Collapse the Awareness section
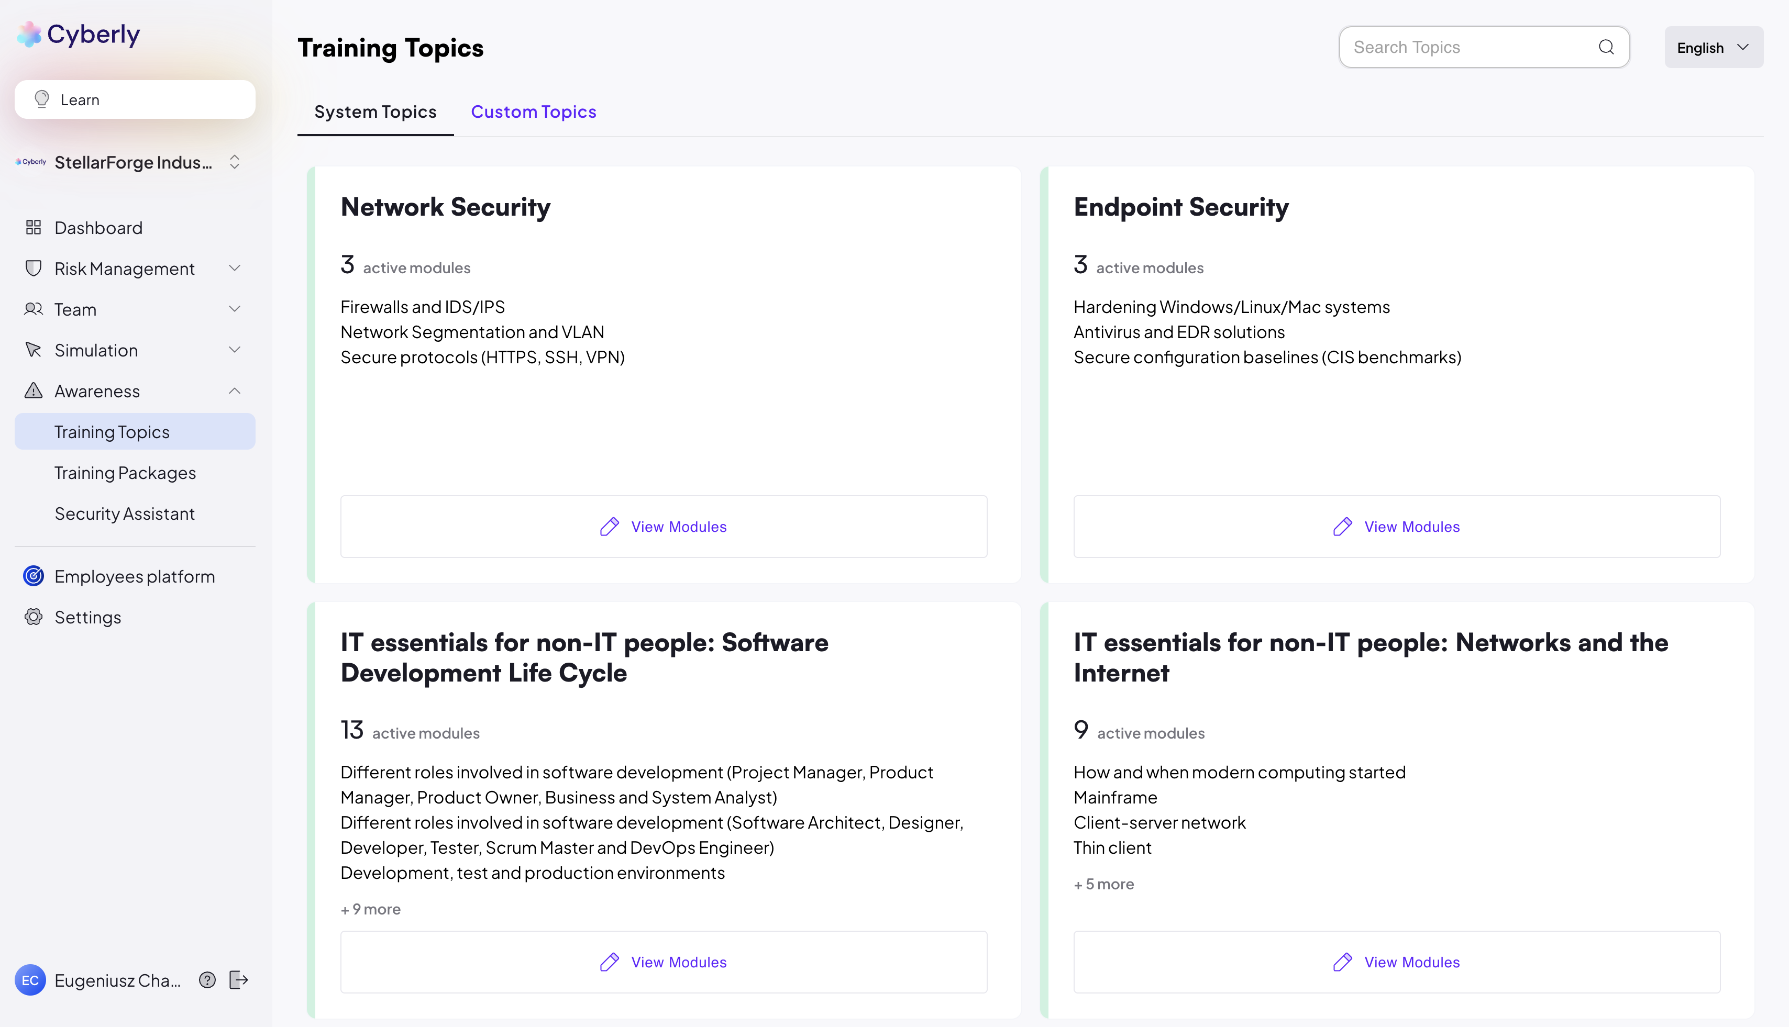The image size is (1789, 1027). coord(234,391)
